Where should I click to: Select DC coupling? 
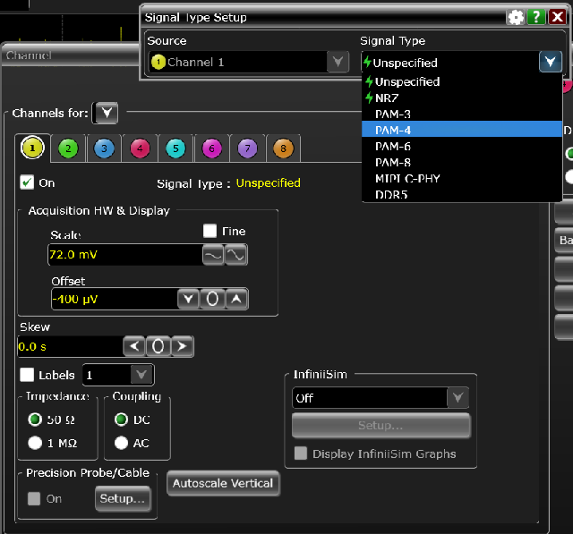pyautogui.click(x=122, y=420)
